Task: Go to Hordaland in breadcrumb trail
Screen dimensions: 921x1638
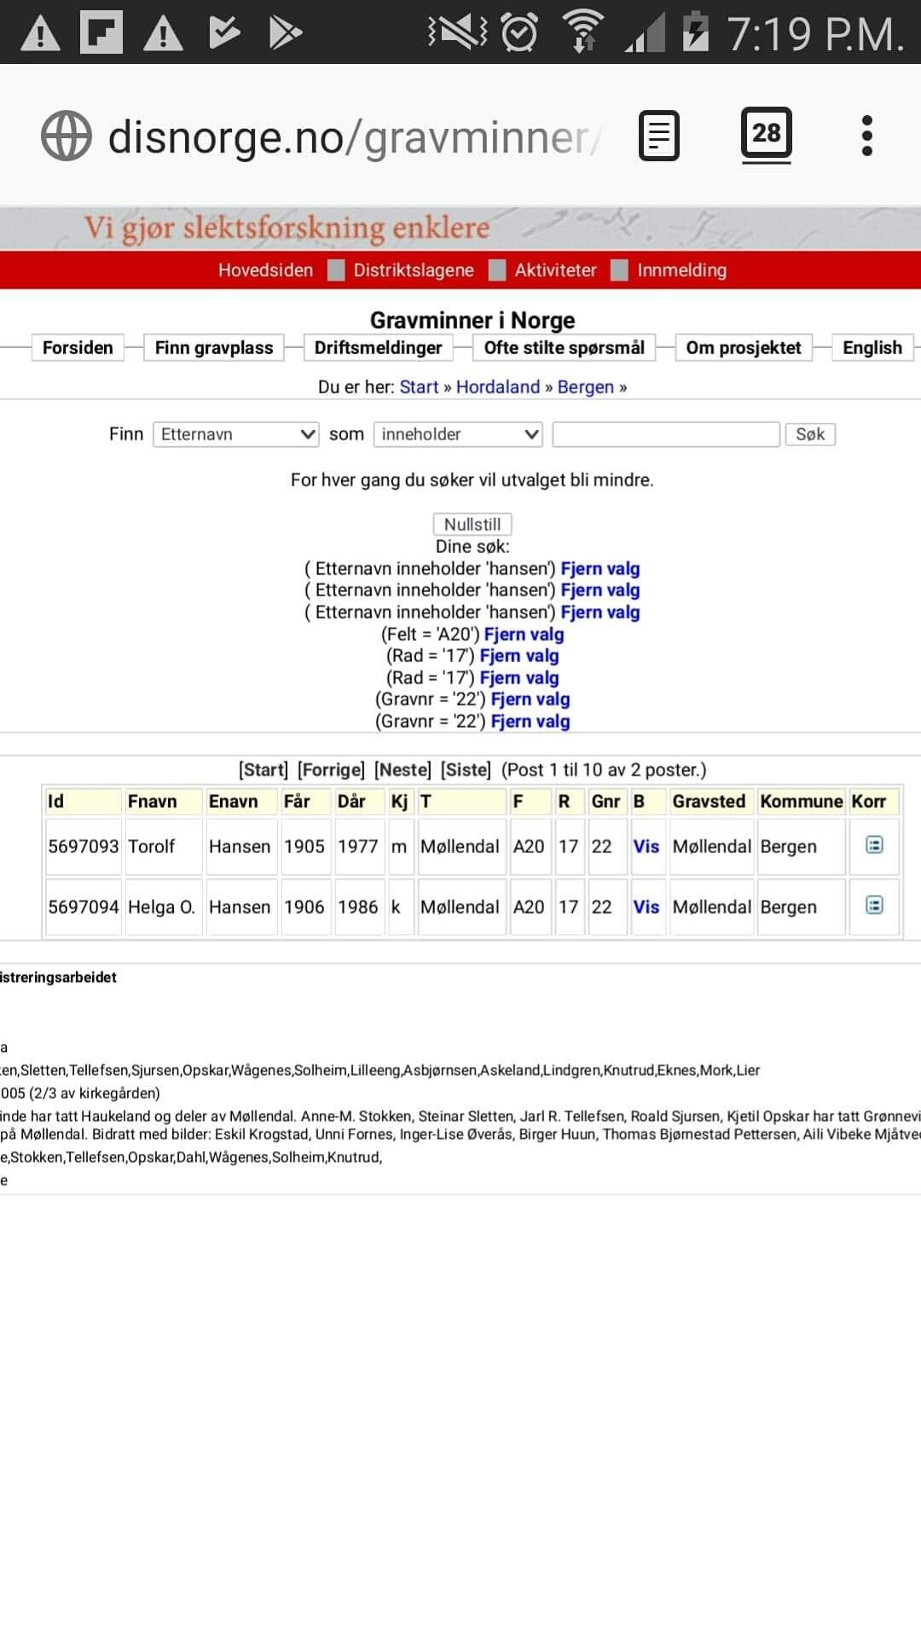Action: pyautogui.click(x=497, y=387)
